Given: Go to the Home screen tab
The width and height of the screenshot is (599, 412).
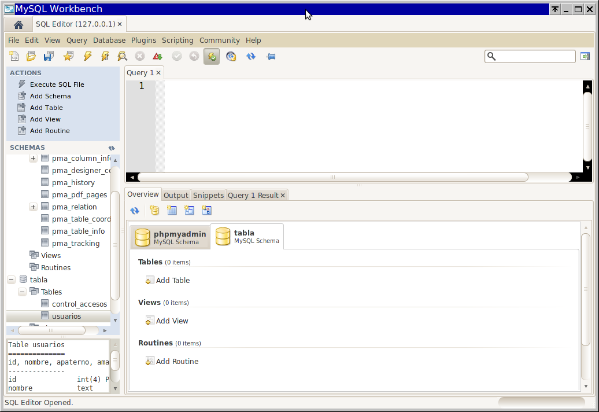Looking at the screenshot, I should [18, 25].
